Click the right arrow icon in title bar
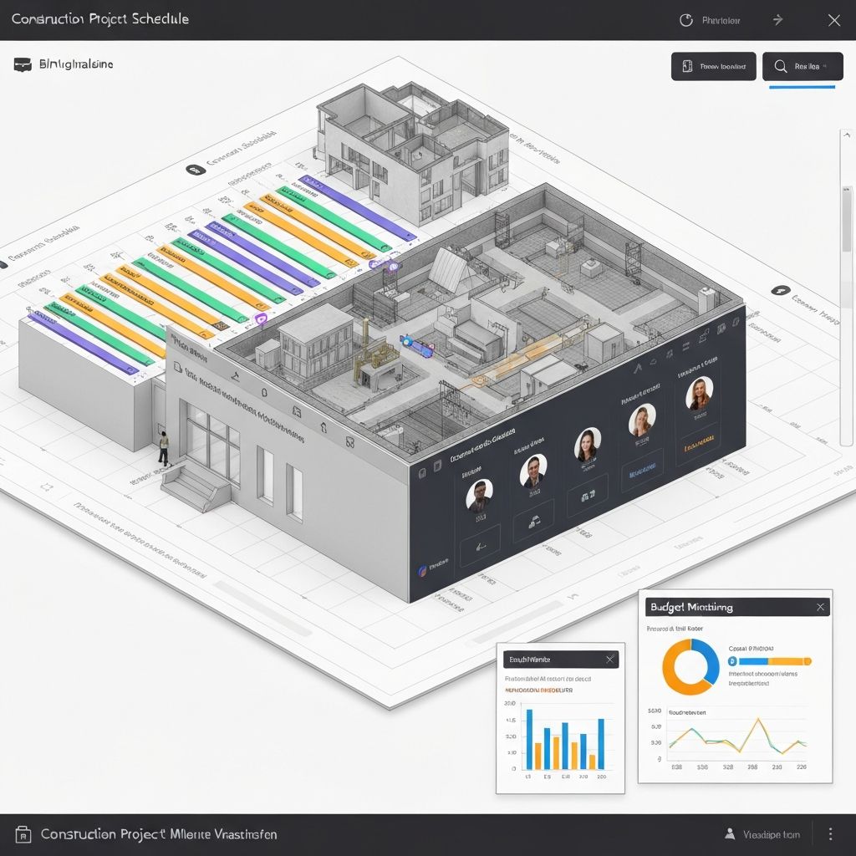The width and height of the screenshot is (856, 856). point(777,20)
